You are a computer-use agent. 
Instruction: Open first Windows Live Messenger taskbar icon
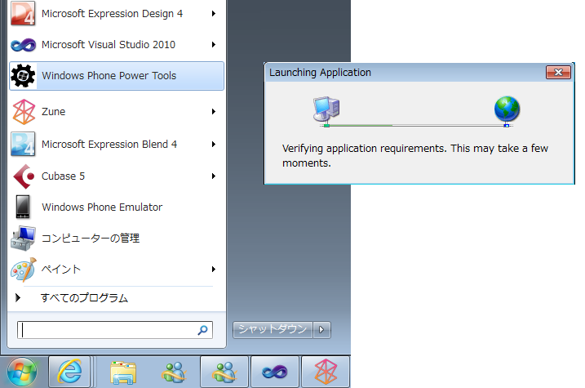(x=174, y=372)
